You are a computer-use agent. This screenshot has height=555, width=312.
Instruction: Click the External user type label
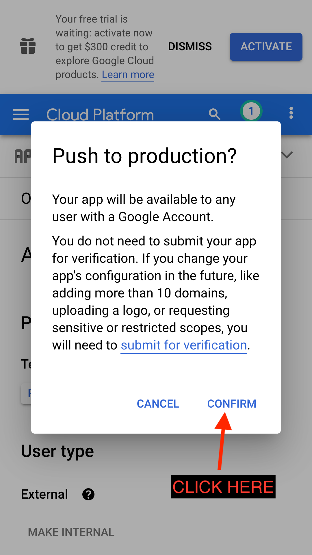(44, 494)
